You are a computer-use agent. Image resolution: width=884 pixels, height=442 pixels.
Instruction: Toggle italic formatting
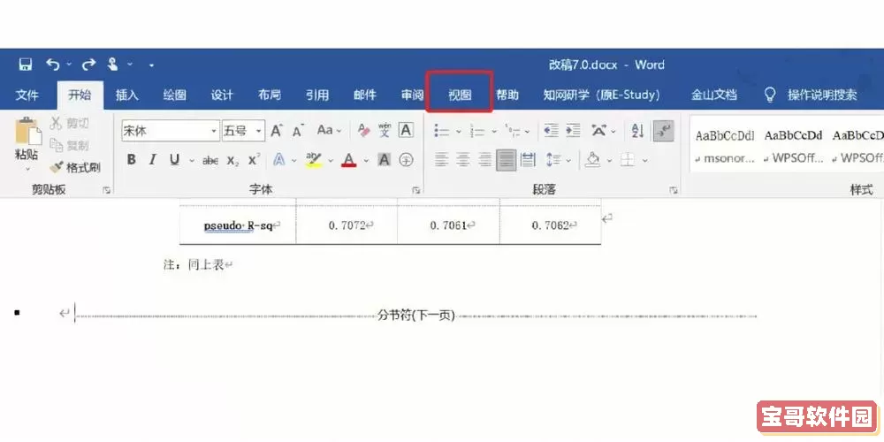point(152,159)
